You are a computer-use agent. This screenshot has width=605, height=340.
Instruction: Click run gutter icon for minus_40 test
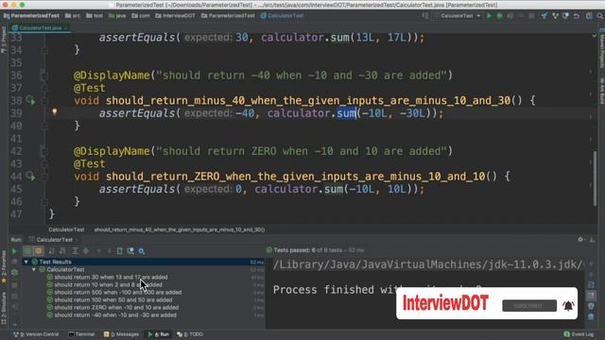click(x=30, y=101)
